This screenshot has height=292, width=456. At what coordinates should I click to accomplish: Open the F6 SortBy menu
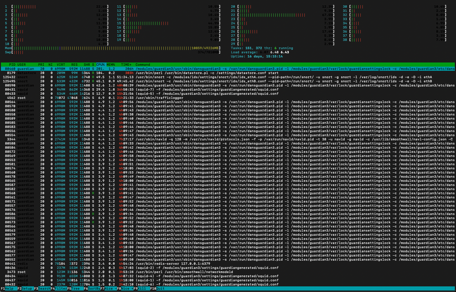pyautogui.click(x=92, y=288)
